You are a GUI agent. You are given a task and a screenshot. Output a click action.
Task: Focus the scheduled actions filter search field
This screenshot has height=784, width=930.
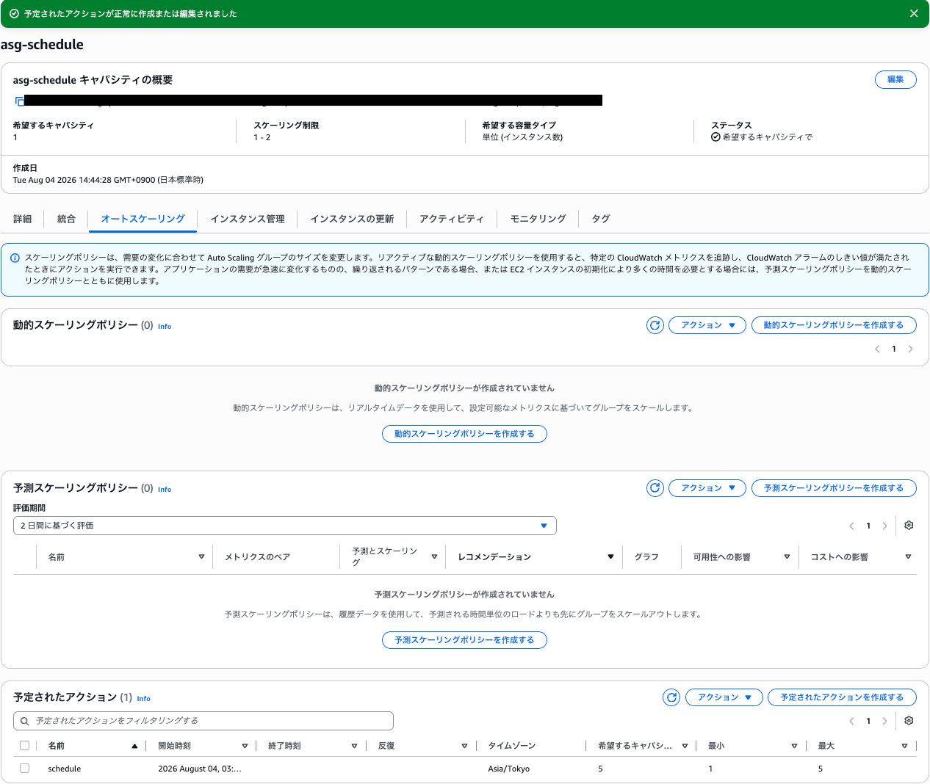(x=203, y=721)
